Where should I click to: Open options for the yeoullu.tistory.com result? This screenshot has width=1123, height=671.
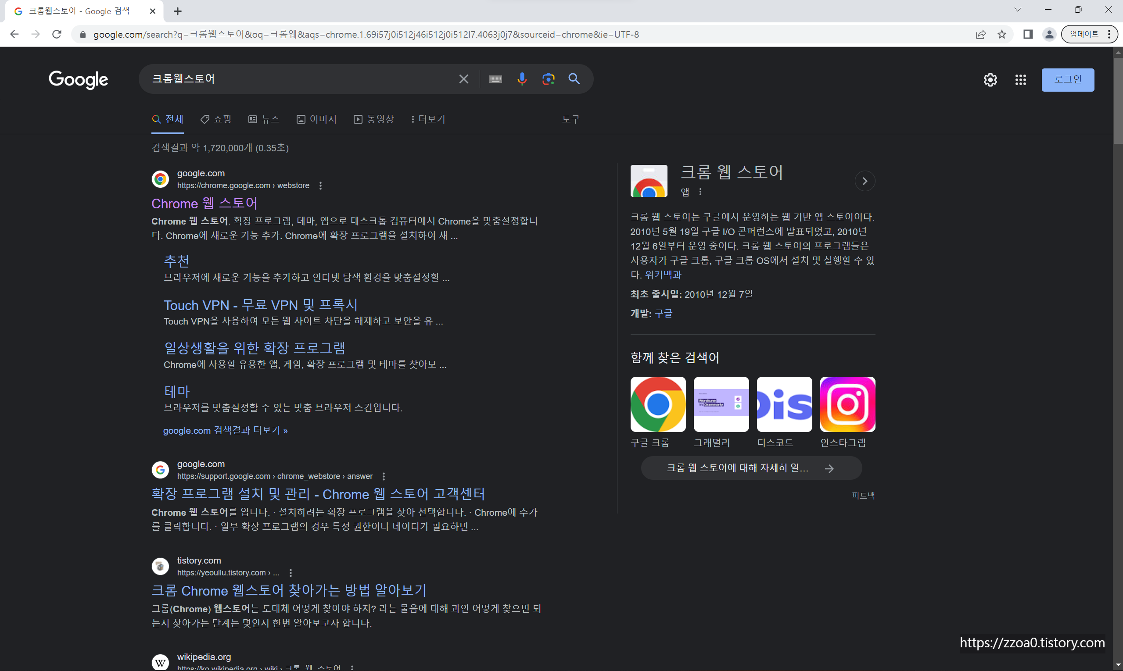pos(291,573)
